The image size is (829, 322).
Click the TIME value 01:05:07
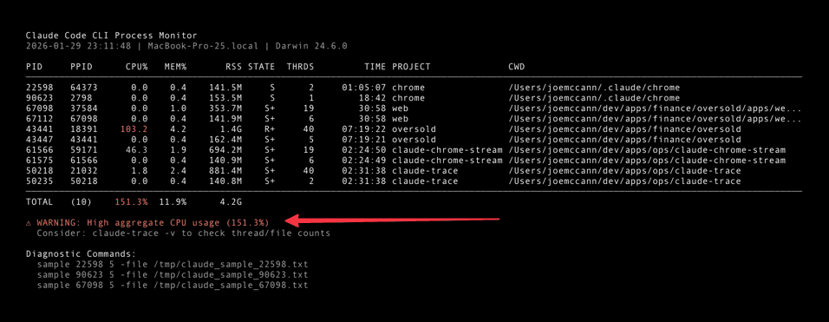tap(364, 88)
